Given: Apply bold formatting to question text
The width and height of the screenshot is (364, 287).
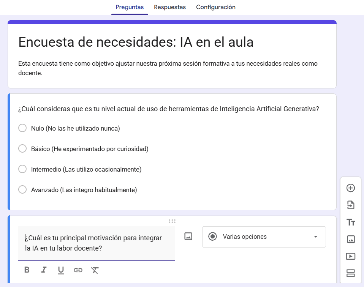Looking at the screenshot, I should coord(27,270).
